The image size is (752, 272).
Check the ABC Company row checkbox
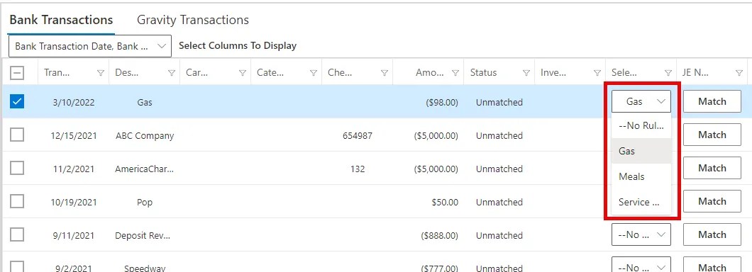point(17,135)
